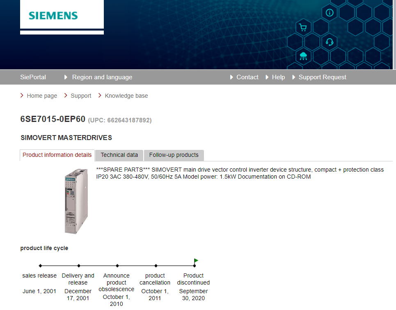This screenshot has height=310, width=396.
Task: Select the sales release timeline point
Action: pyautogui.click(x=40, y=266)
